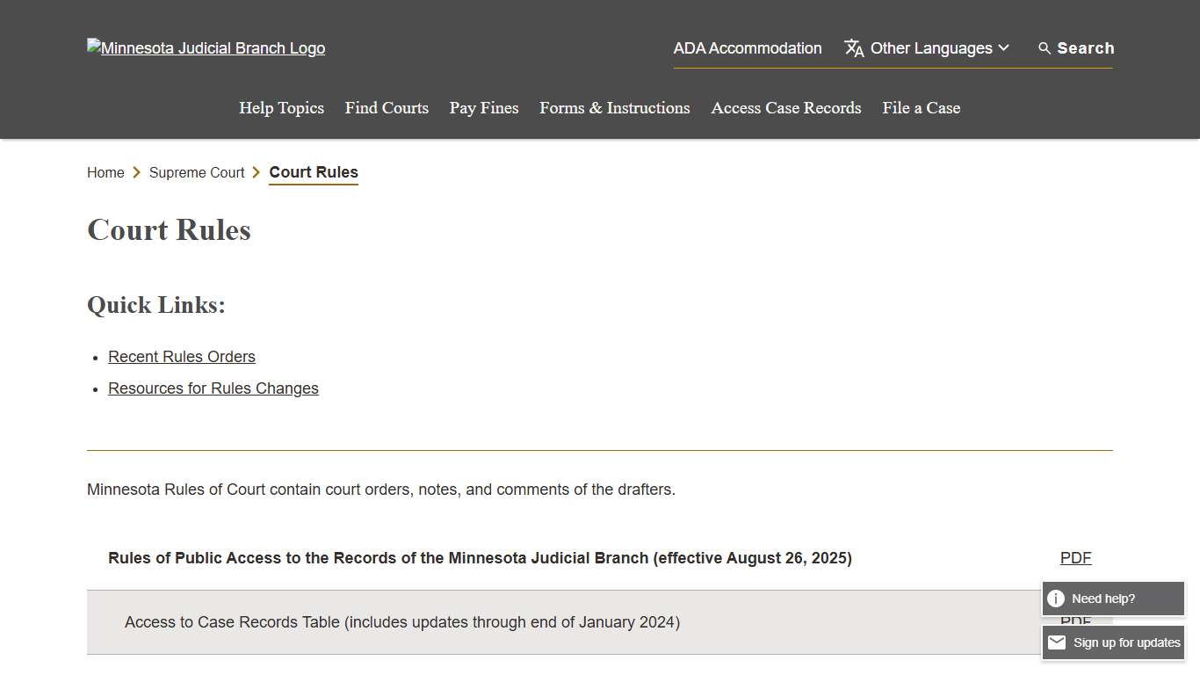Navigate to the Supreme Court breadcrumb
The image size is (1200, 675).
click(197, 172)
